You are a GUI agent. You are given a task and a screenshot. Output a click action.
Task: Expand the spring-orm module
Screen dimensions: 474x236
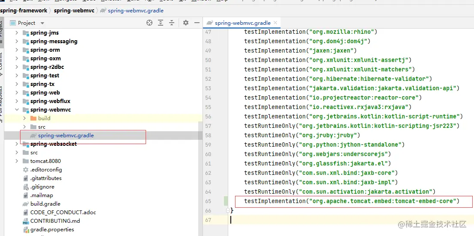tap(17, 50)
